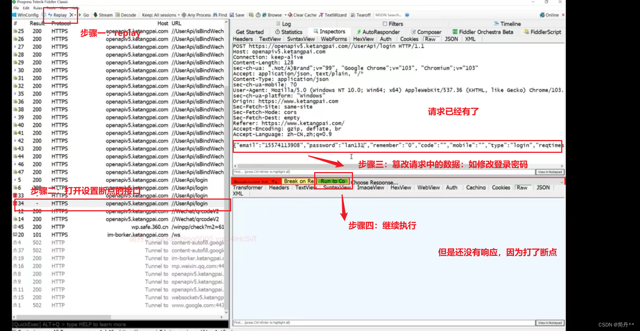Toggle Stream mode in toolbar
The height and width of the screenshot is (331, 640).
103,15
